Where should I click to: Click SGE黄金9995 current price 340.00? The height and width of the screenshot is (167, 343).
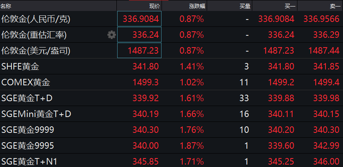pyautogui.click(x=146, y=146)
